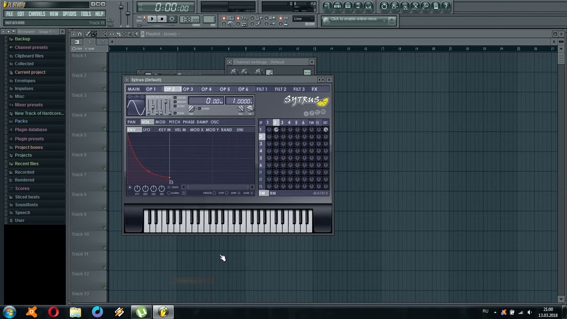This screenshot has width=567, height=319.
Task: Open the question mark help icon in top toolbar
Action: coord(446,6)
